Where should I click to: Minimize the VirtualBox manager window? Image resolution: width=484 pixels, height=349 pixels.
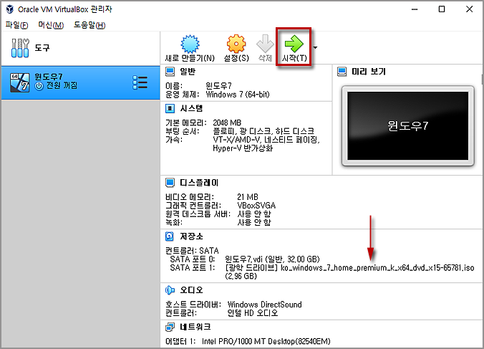point(415,9)
